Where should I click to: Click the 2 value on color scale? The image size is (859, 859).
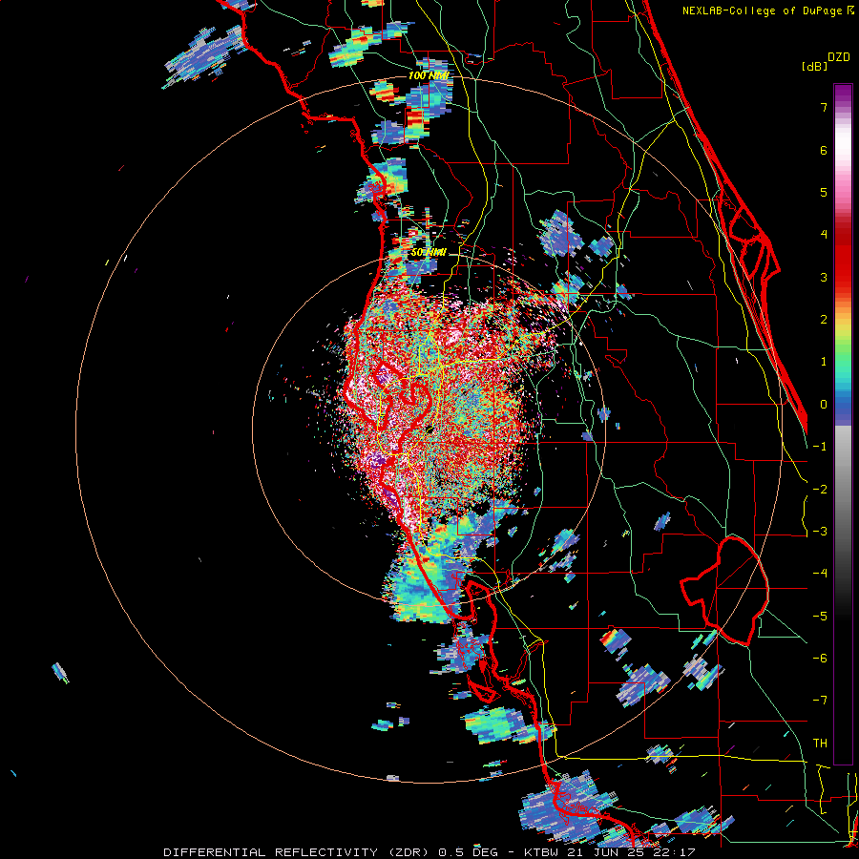(x=824, y=320)
